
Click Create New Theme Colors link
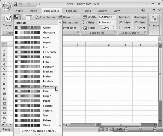click(39, 131)
